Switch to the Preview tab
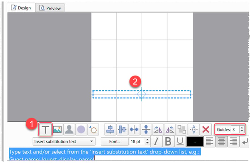 click(50, 8)
